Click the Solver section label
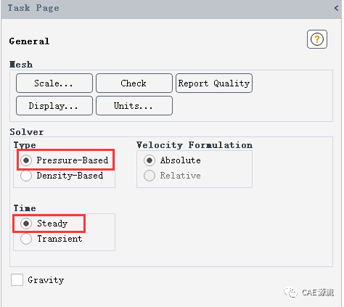 [27, 132]
